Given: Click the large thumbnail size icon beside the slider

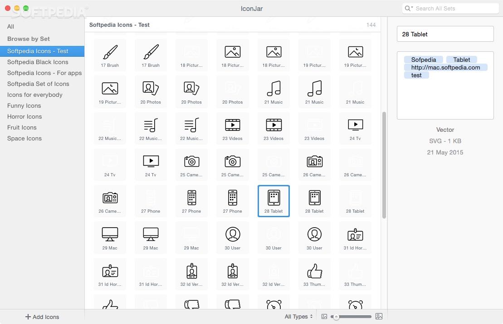Looking at the screenshot, I should click(379, 316).
